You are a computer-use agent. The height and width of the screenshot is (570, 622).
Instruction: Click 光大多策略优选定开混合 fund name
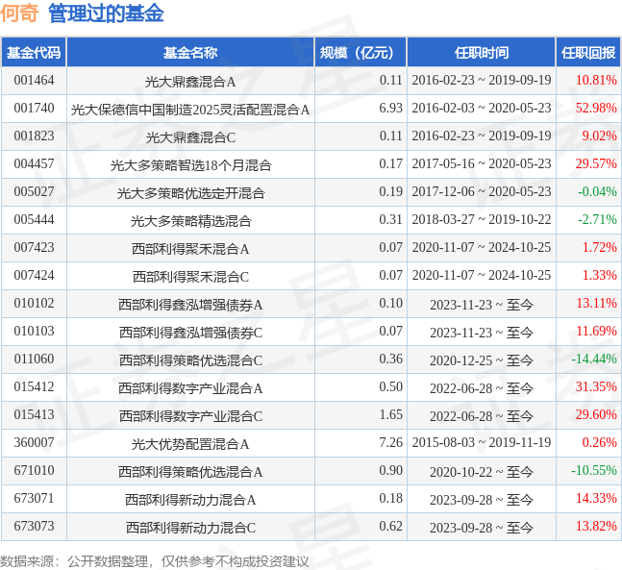click(190, 192)
